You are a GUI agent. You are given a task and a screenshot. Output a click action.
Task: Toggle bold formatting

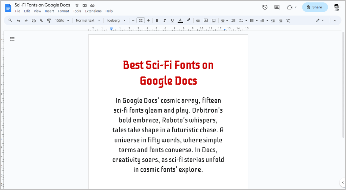(x=157, y=21)
